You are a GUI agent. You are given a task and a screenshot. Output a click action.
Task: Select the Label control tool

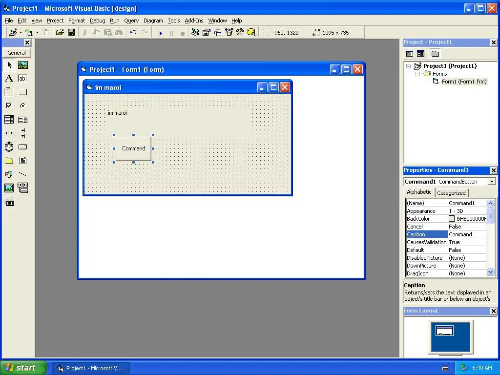[x=9, y=79]
